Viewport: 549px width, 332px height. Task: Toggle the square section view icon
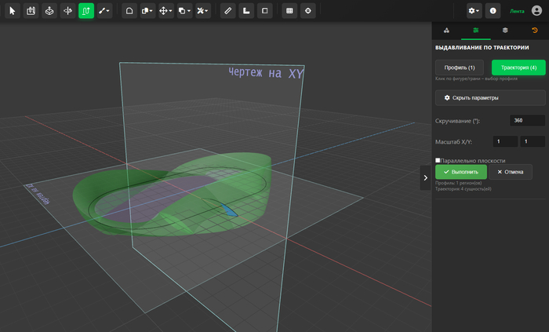[265, 11]
